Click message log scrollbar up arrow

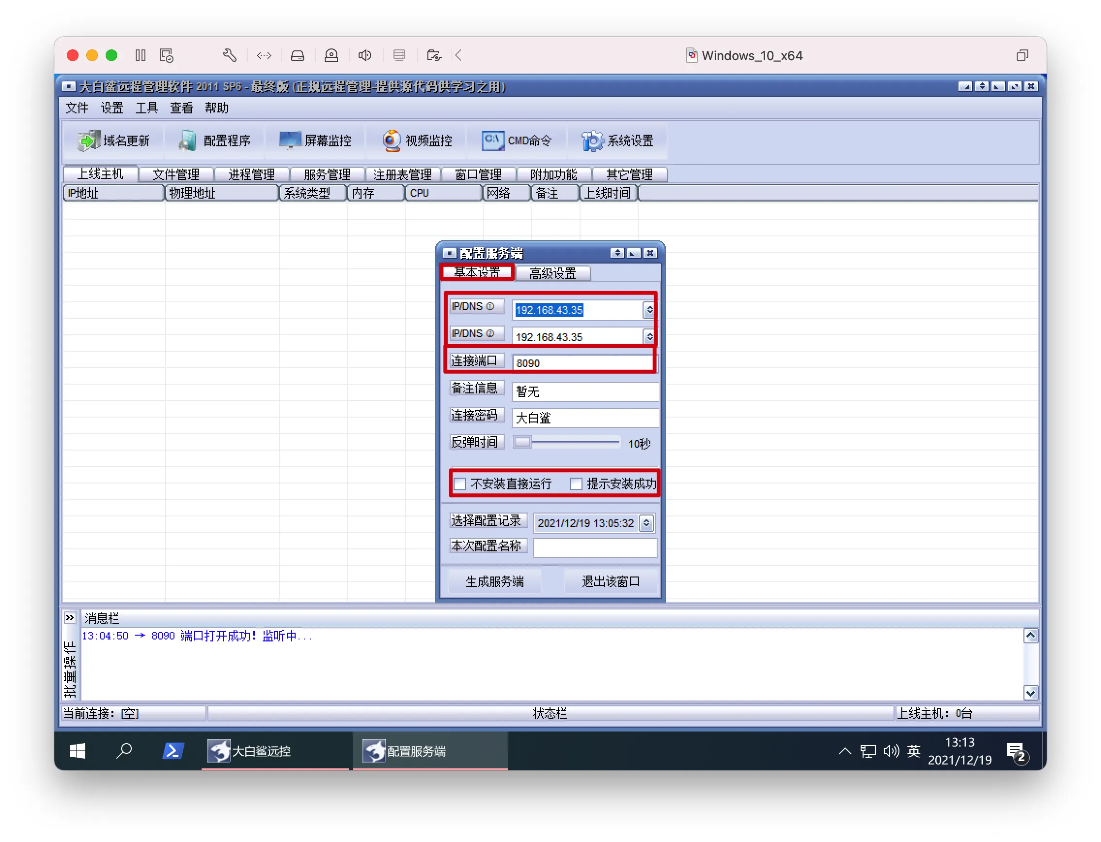coord(1030,636)
